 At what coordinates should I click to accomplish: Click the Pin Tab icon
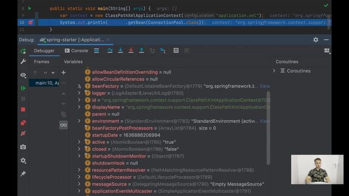click(x=23, y=174)
